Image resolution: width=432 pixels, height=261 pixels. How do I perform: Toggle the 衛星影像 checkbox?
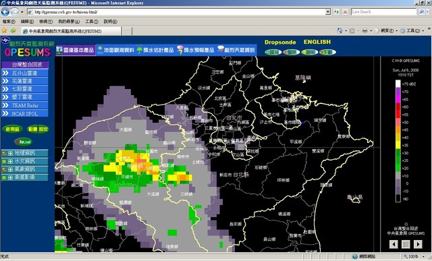pyautogui.click(x=4, y=177)
